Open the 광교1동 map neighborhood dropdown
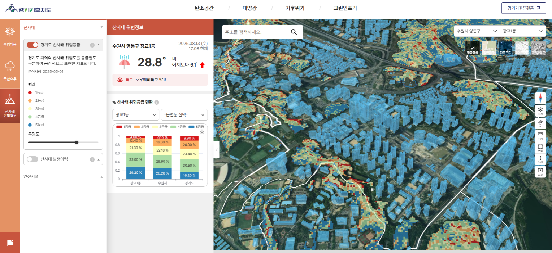 [522, 31]
